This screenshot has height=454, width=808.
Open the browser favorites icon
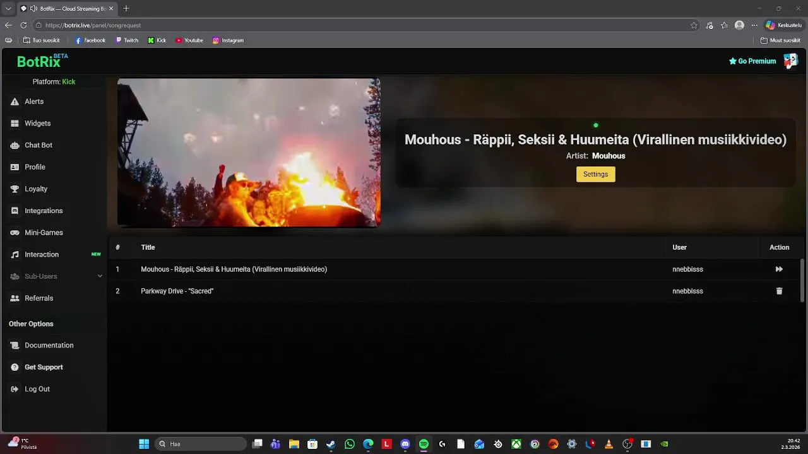click(724, 25)
